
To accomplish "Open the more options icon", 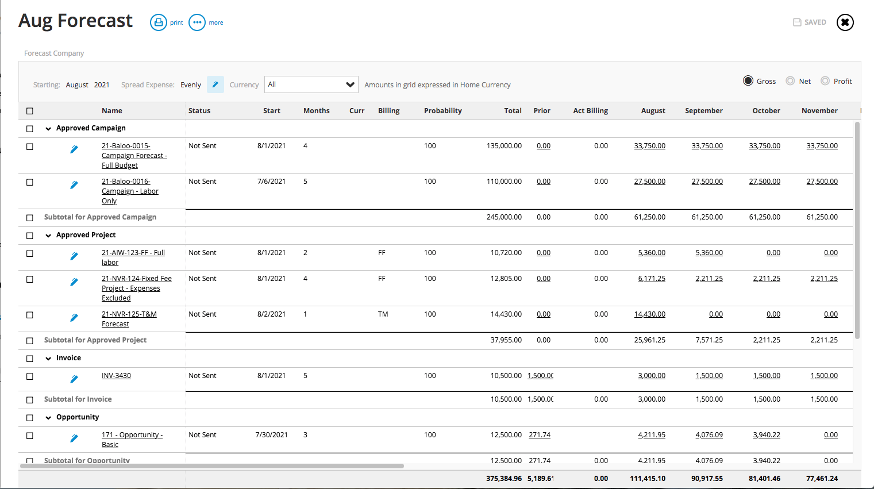I will [197, 22].
